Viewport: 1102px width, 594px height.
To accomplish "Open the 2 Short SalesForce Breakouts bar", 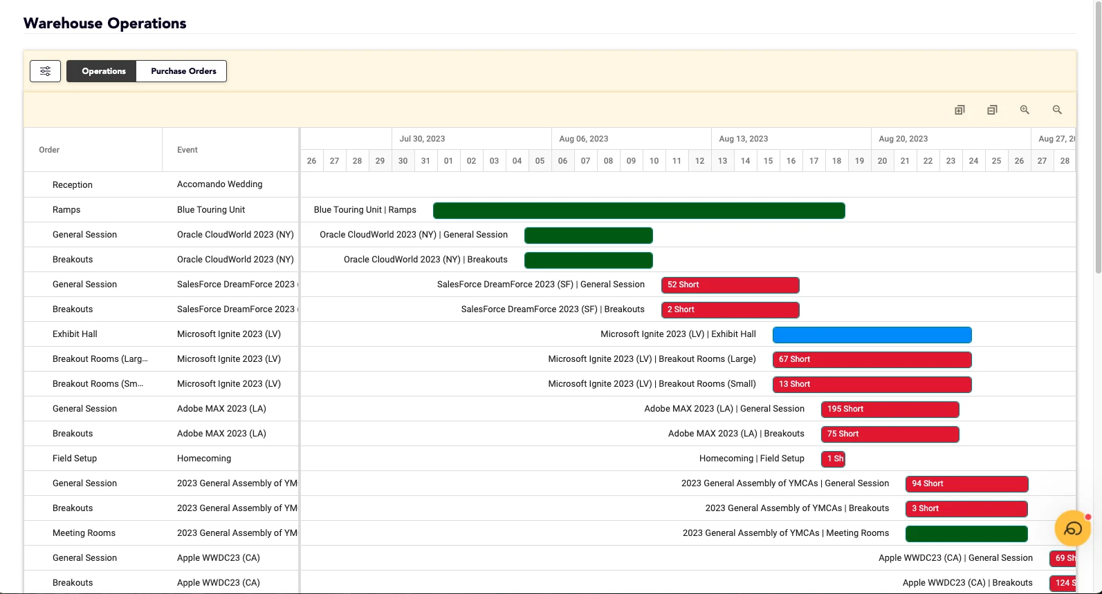I will [731, 309].
